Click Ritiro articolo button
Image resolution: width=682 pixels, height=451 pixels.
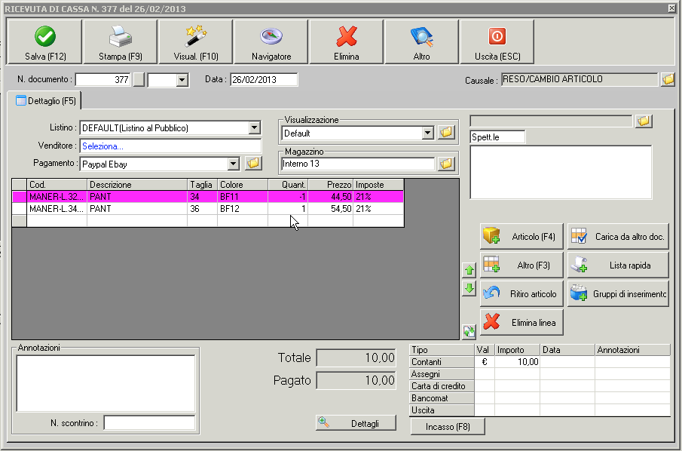(521, 294)
